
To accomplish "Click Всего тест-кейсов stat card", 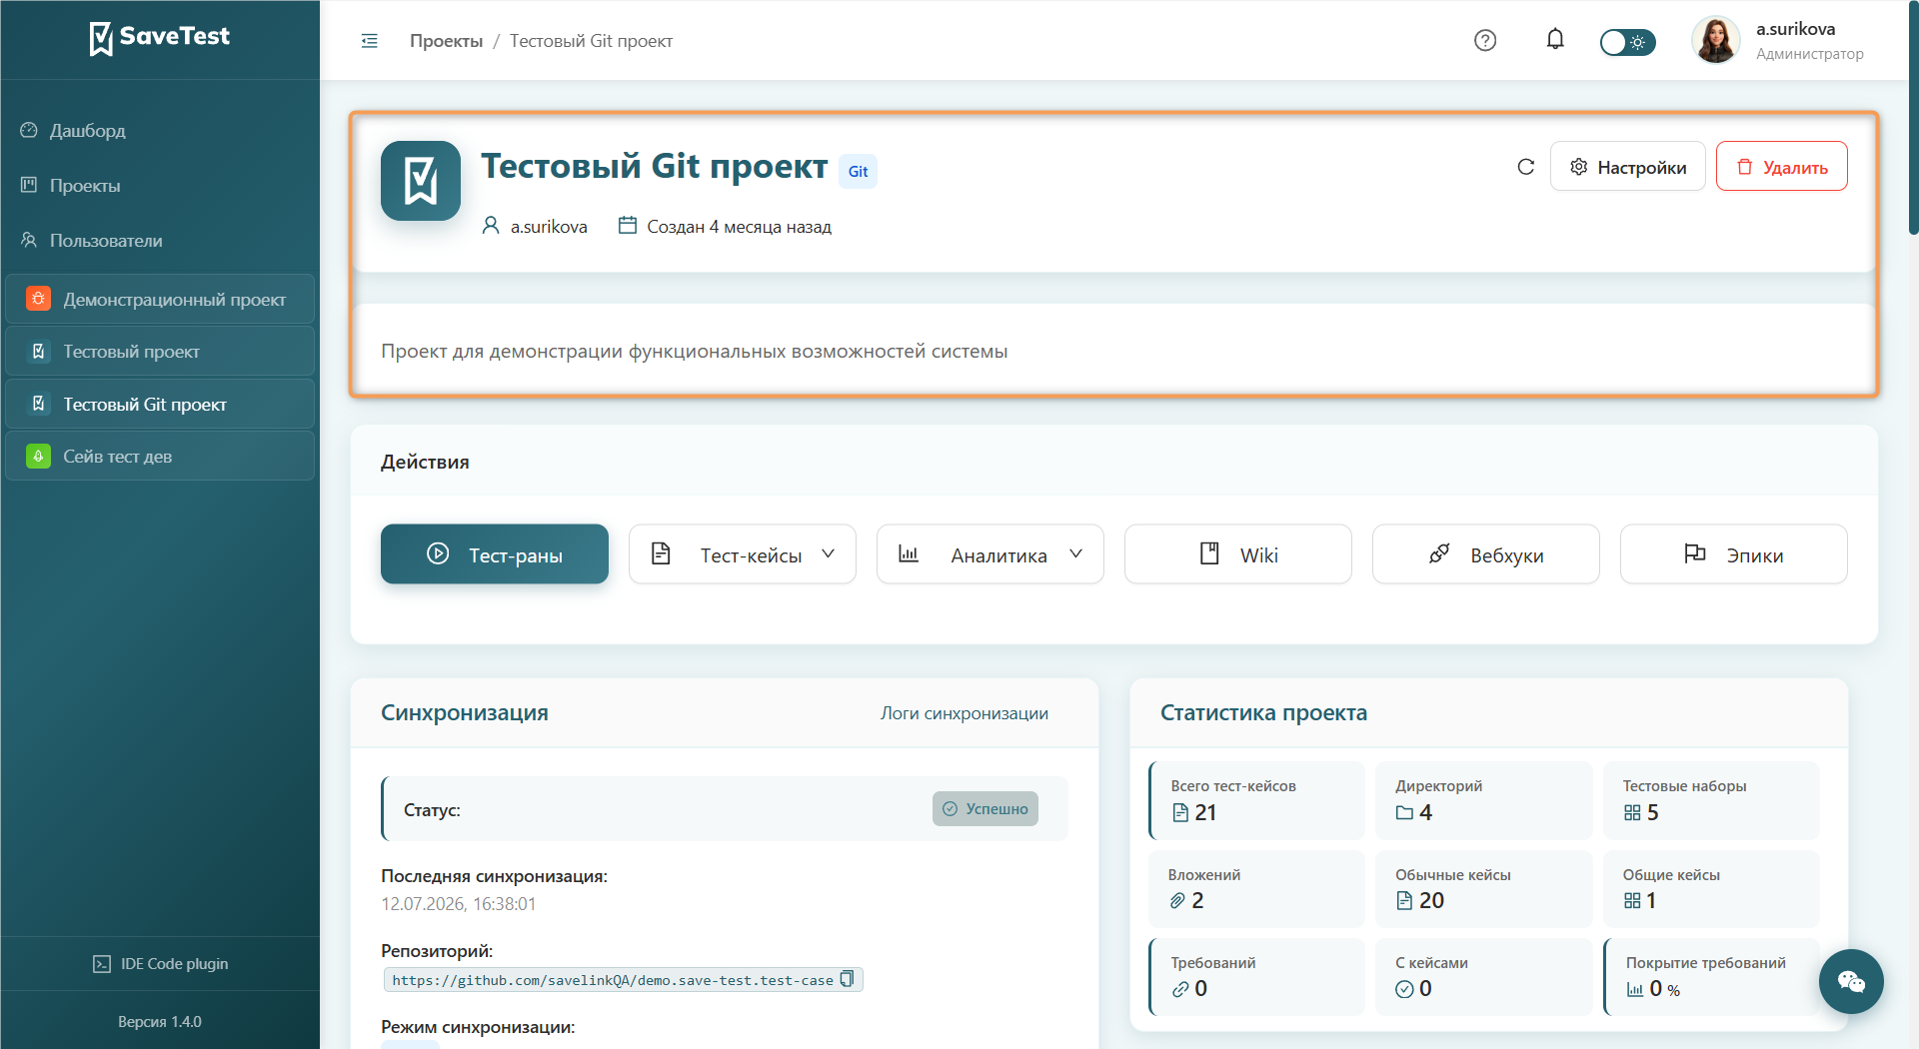I will [1256, 800].
